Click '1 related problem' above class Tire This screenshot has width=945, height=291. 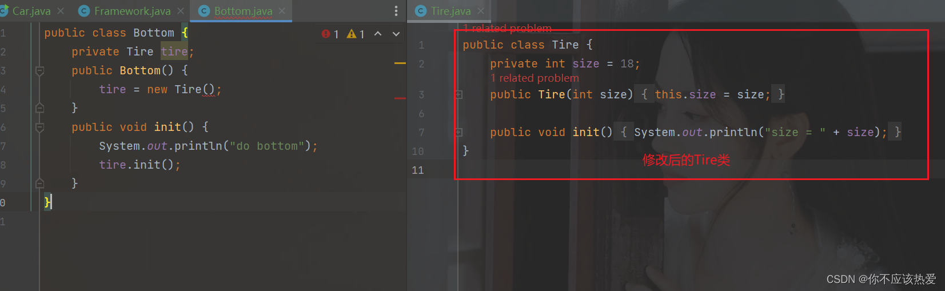[507, 28]
